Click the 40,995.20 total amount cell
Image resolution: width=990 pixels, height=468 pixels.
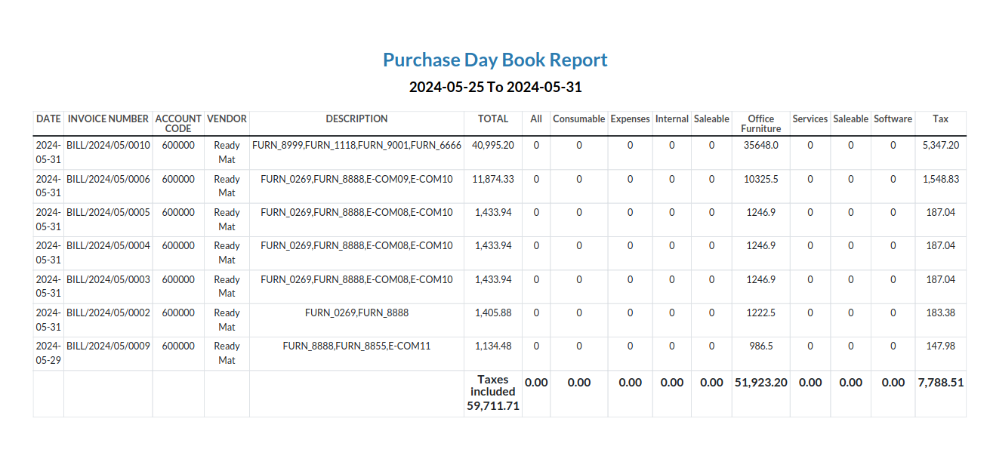coord(493,145)
